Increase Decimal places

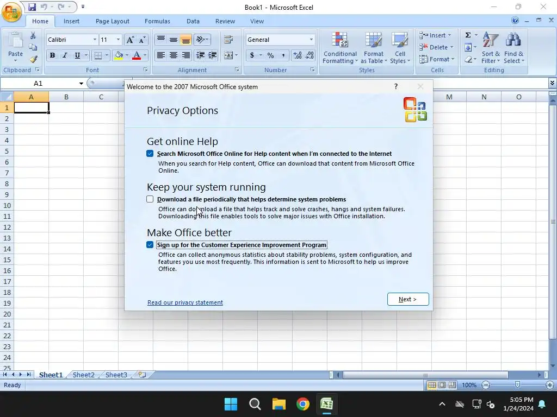(298, 55)
